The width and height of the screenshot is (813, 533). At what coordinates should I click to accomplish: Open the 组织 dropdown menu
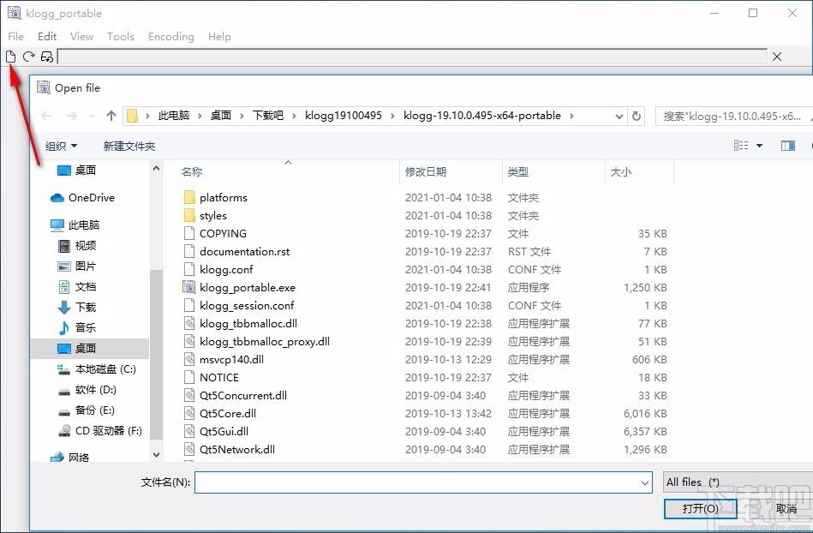pyautogui.click(x=61, y=147)
